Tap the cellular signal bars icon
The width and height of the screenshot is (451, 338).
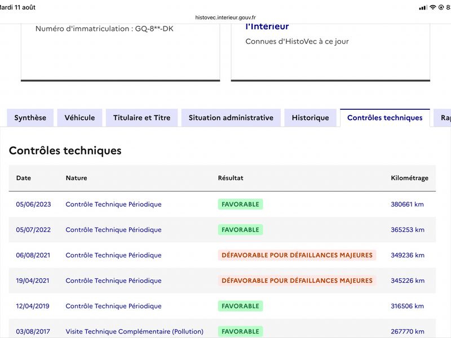(423, 8)
